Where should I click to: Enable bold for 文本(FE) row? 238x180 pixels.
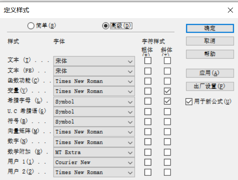[x=148, y=71]
